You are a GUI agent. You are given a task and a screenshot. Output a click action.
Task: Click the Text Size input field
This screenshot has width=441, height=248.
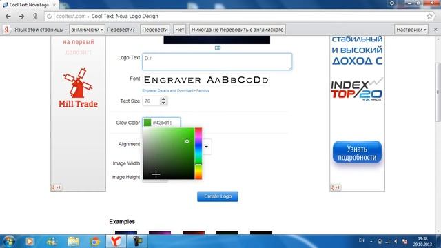point(152,101)
